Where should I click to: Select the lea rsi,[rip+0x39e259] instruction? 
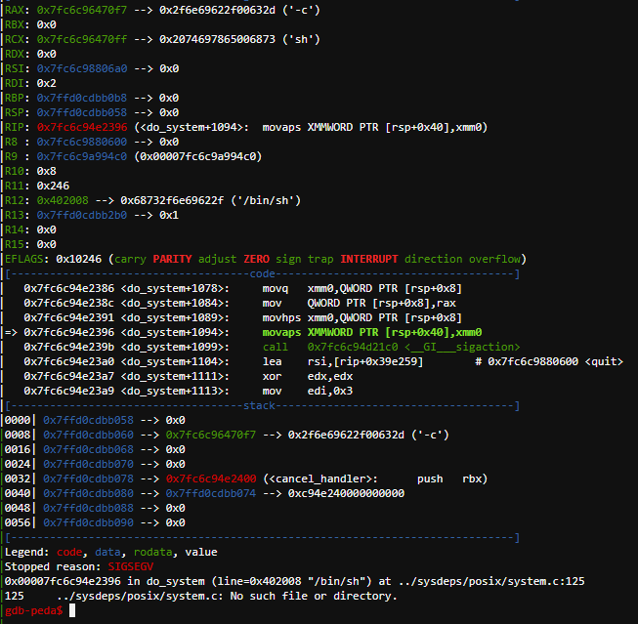tap(343, 361)
